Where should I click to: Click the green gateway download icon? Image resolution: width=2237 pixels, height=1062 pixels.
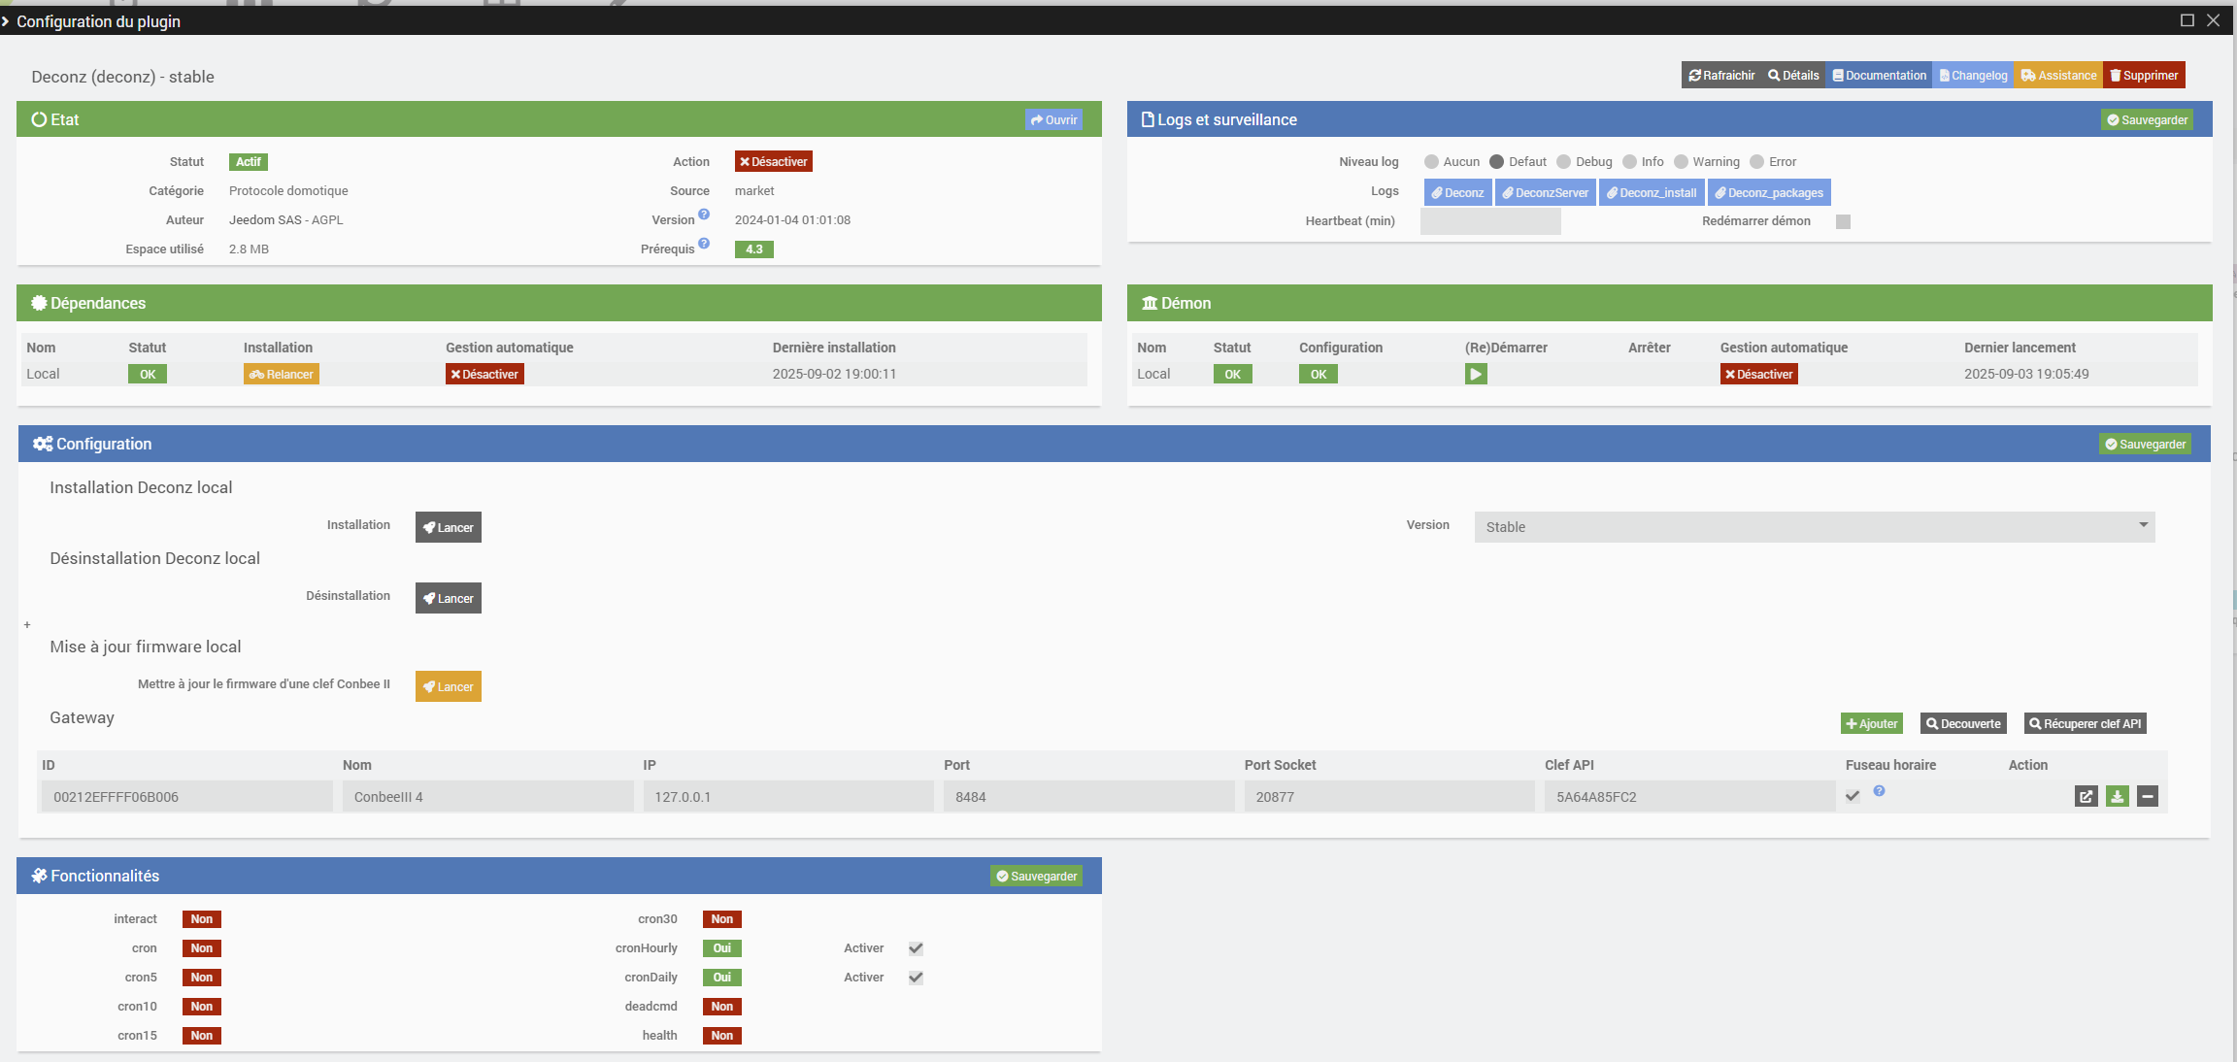click(2117, 797)
